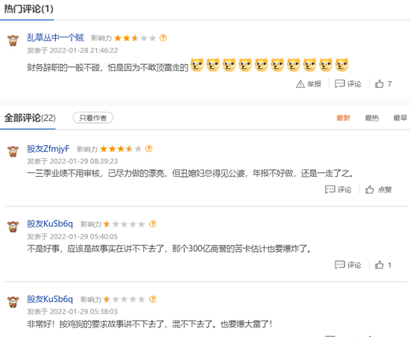The image size is (410, 337).
Task: Open comment reply on hot comment
Action: (348, 84)
